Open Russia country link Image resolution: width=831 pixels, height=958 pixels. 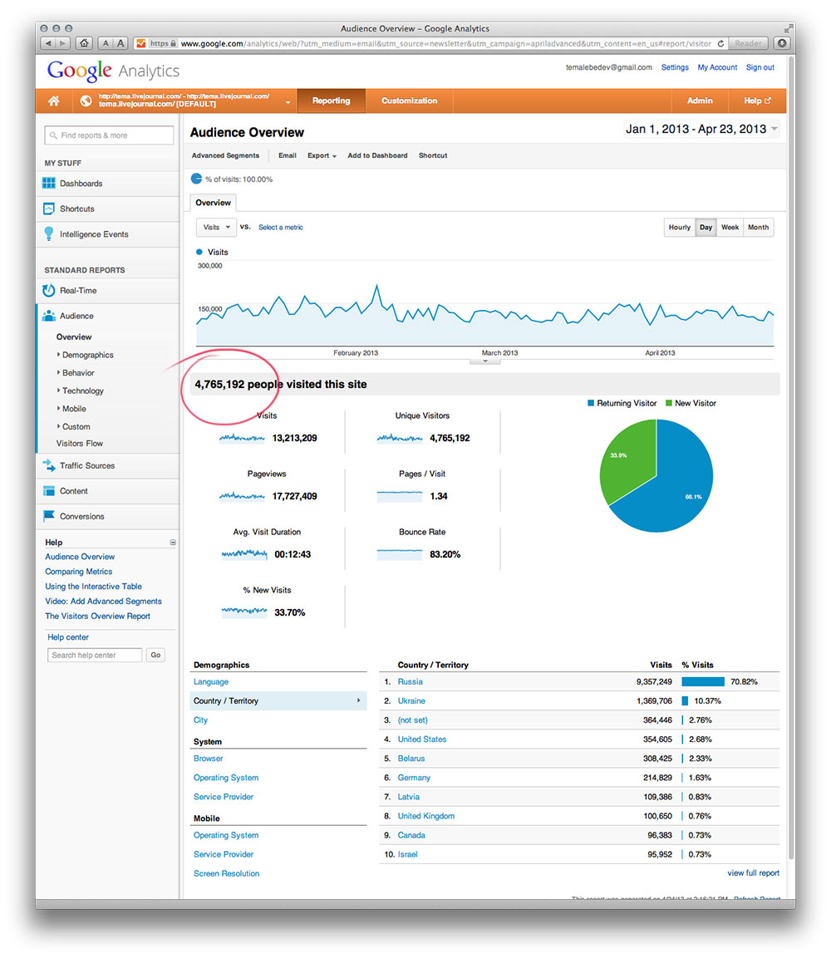410,682
